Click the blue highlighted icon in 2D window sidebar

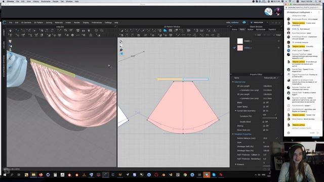click(x=121, y=54)
